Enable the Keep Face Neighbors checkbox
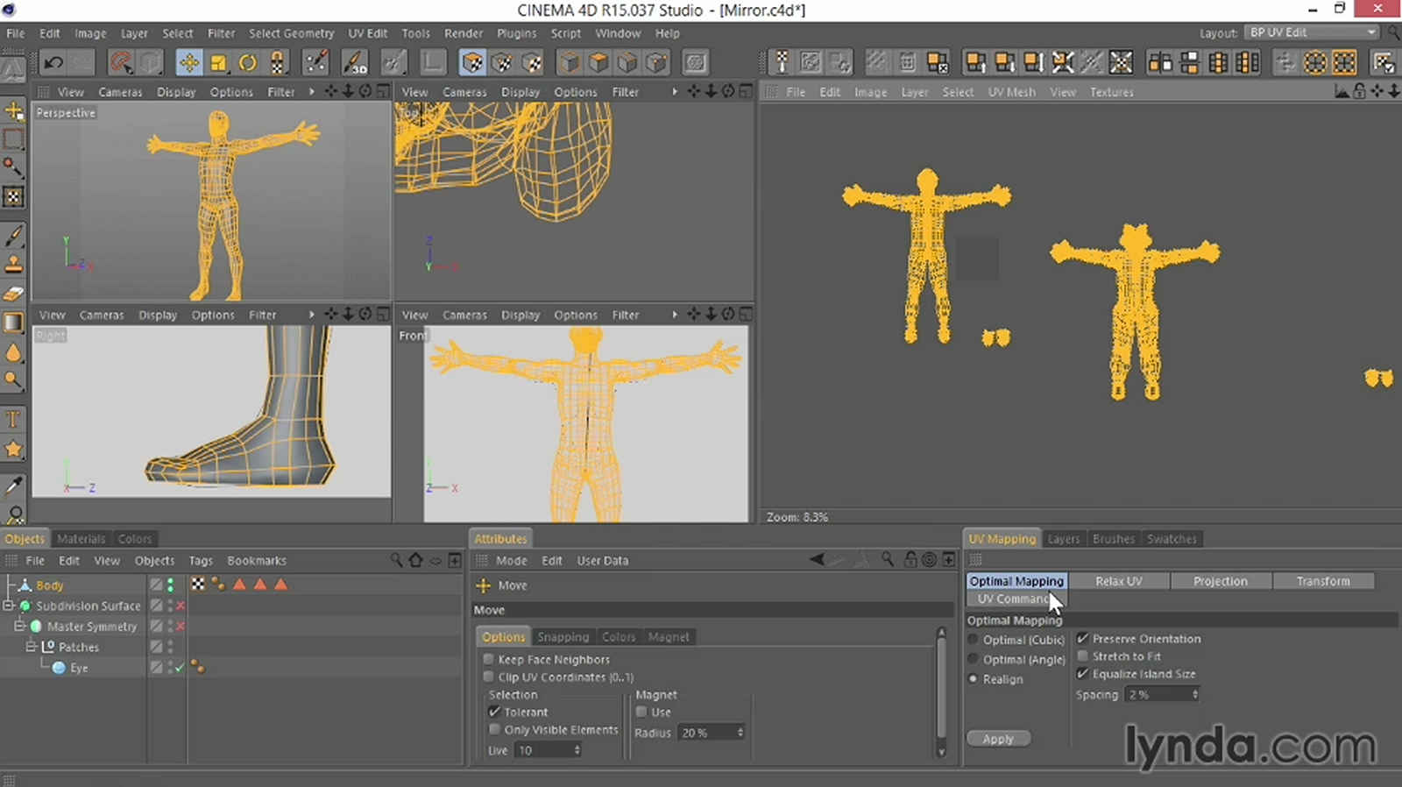This screenshot has width=1402, height=787. tap(489, 659)
